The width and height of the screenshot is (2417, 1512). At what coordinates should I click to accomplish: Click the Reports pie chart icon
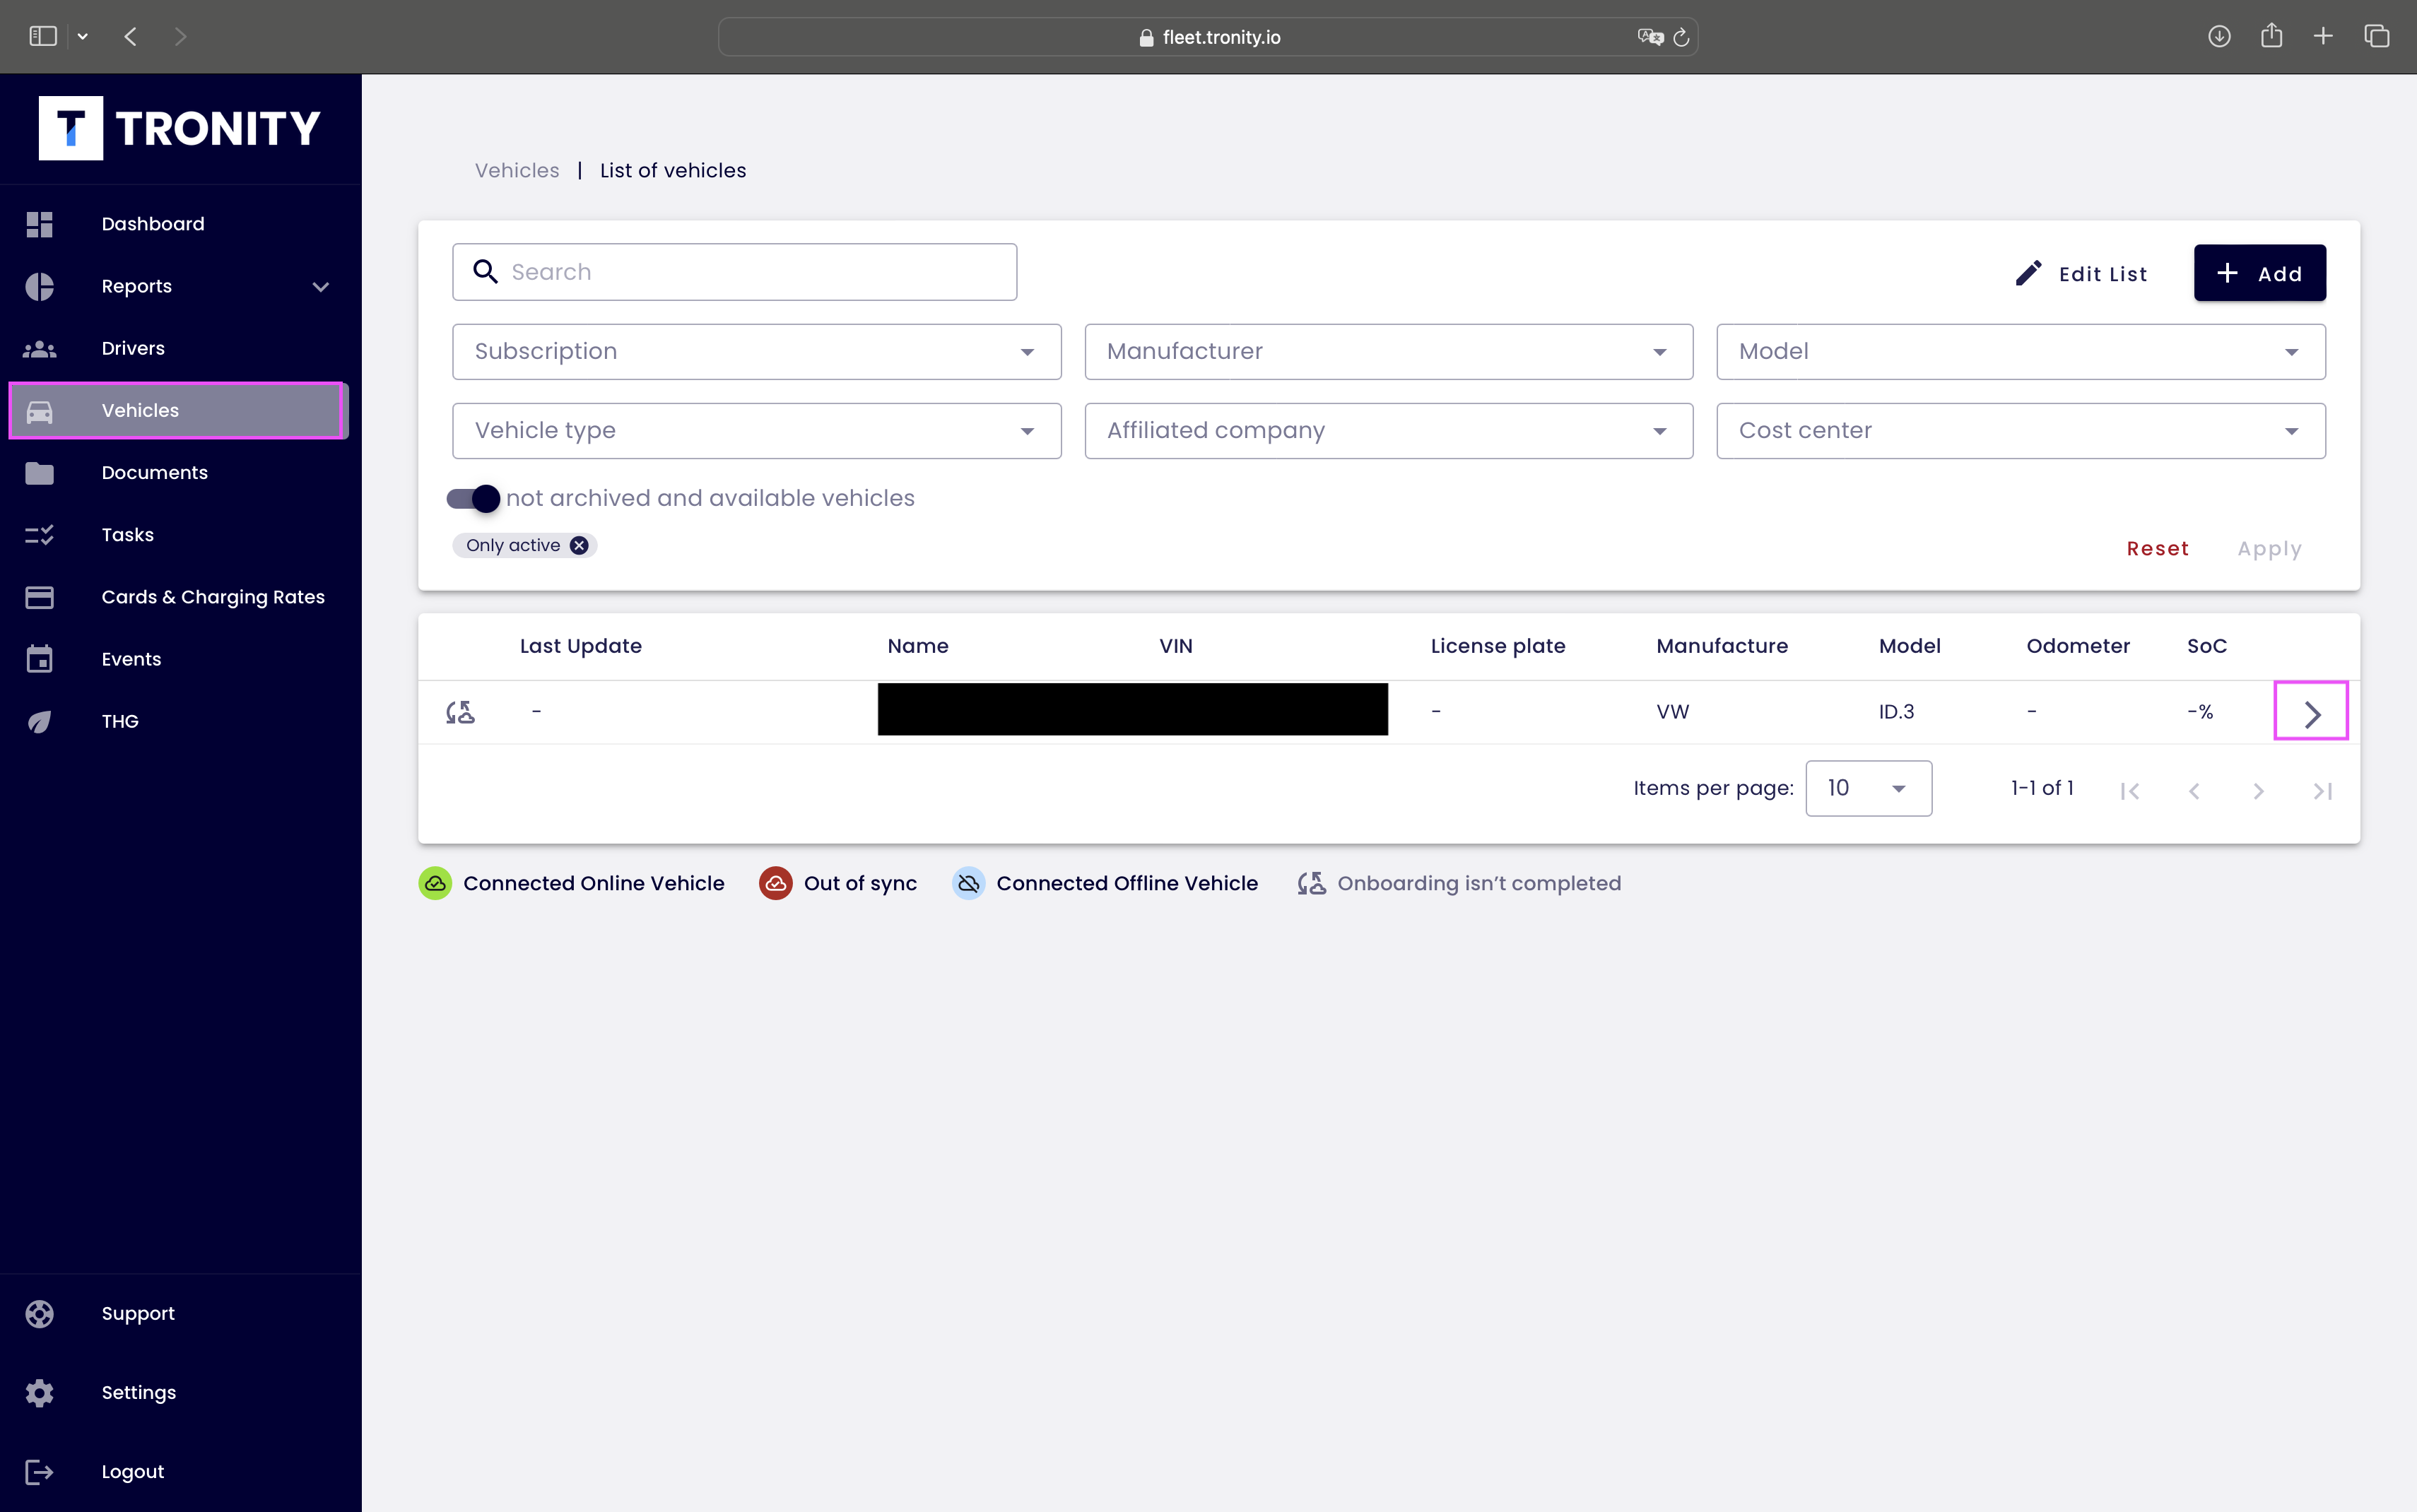coord(40,287)
